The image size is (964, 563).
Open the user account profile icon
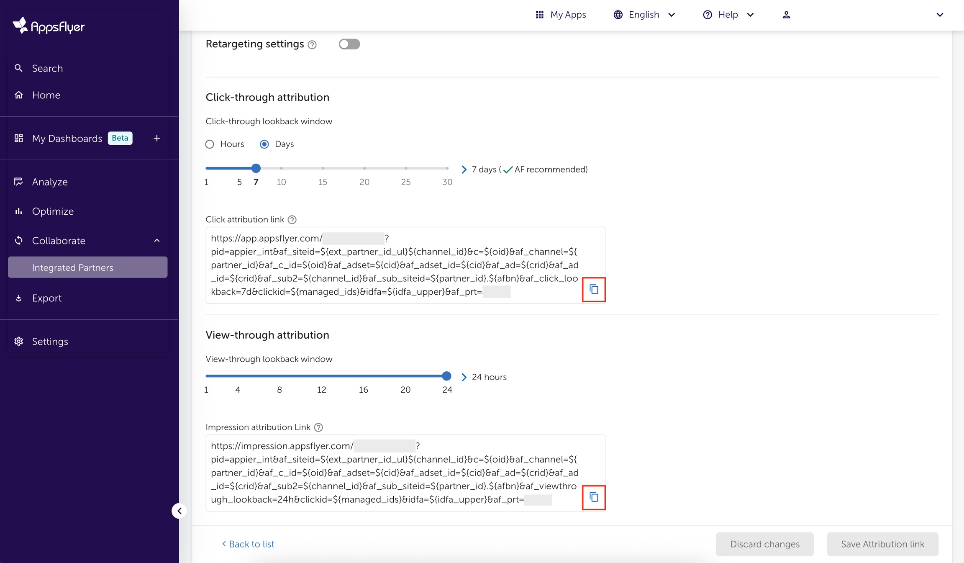point(786,15)
